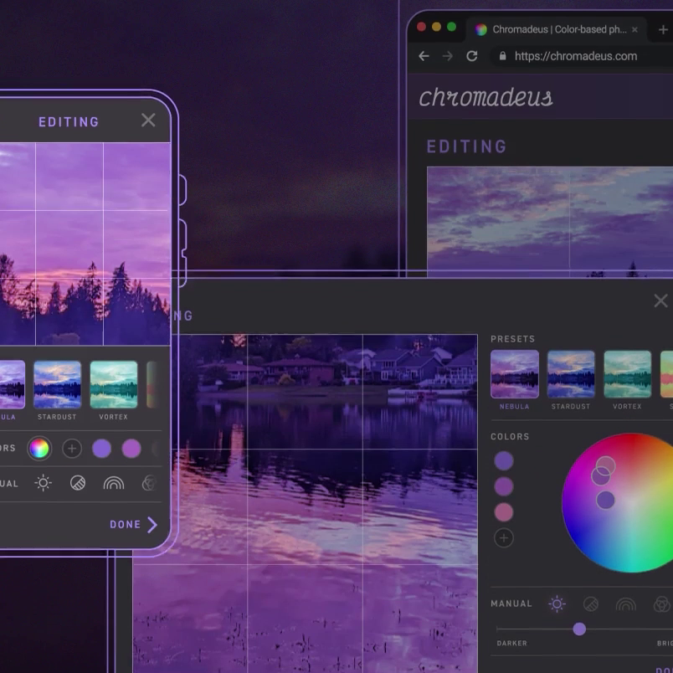Select brightness sun icon in mobile panel
Screen dimensions: 673x673
point(44,483)
